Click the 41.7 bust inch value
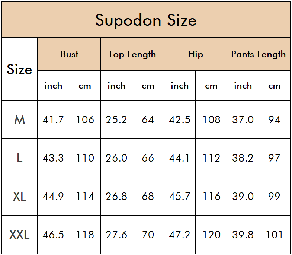The width and height of the screenshot is (292, 255). pos(53,119)
